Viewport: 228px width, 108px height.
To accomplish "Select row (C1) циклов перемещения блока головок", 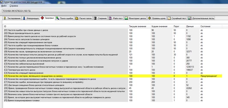I will click(x=113, y=67).
